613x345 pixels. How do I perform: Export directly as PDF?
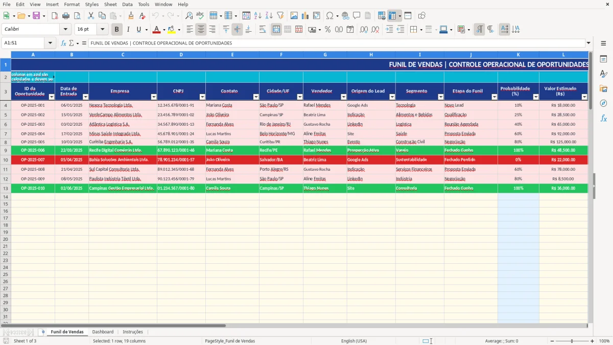(x=56, y=16)
